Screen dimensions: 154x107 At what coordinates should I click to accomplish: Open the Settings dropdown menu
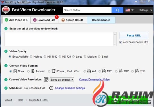(x=146, y=10)
